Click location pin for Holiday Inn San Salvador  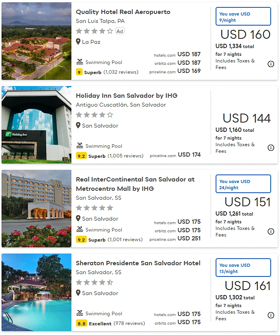(x=78, y=125)
